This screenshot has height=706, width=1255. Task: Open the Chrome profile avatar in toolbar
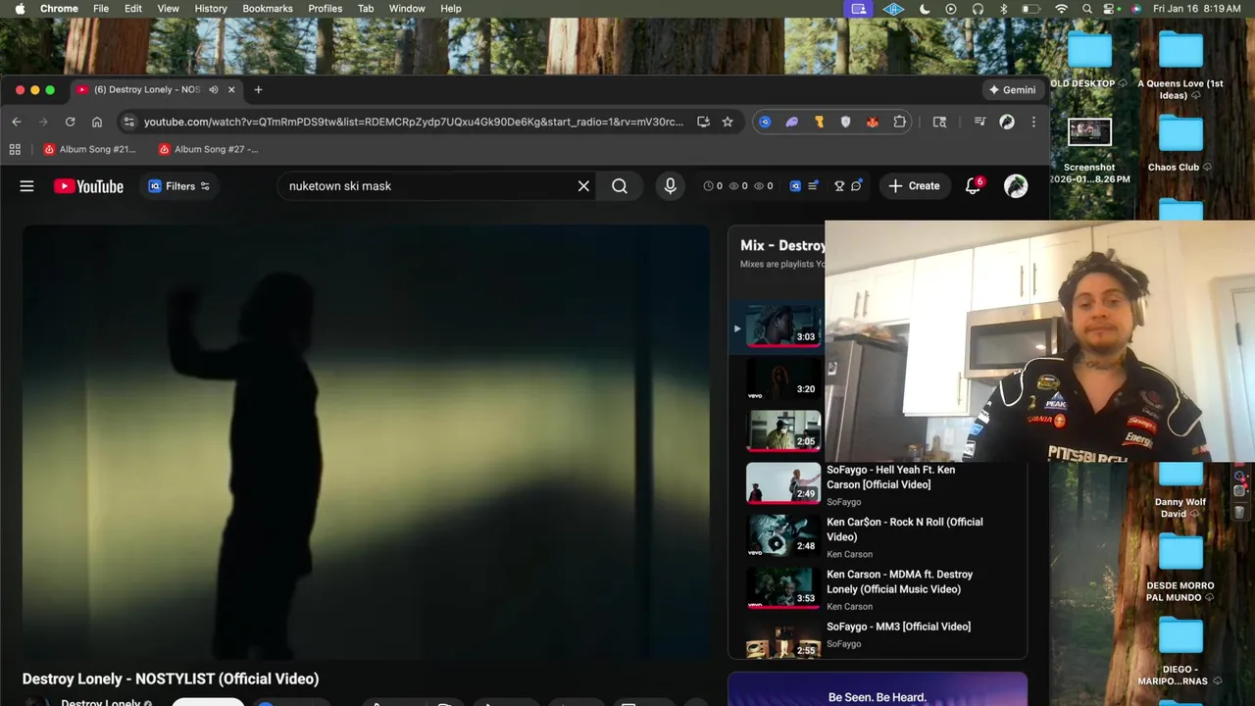pos(1007,122)
